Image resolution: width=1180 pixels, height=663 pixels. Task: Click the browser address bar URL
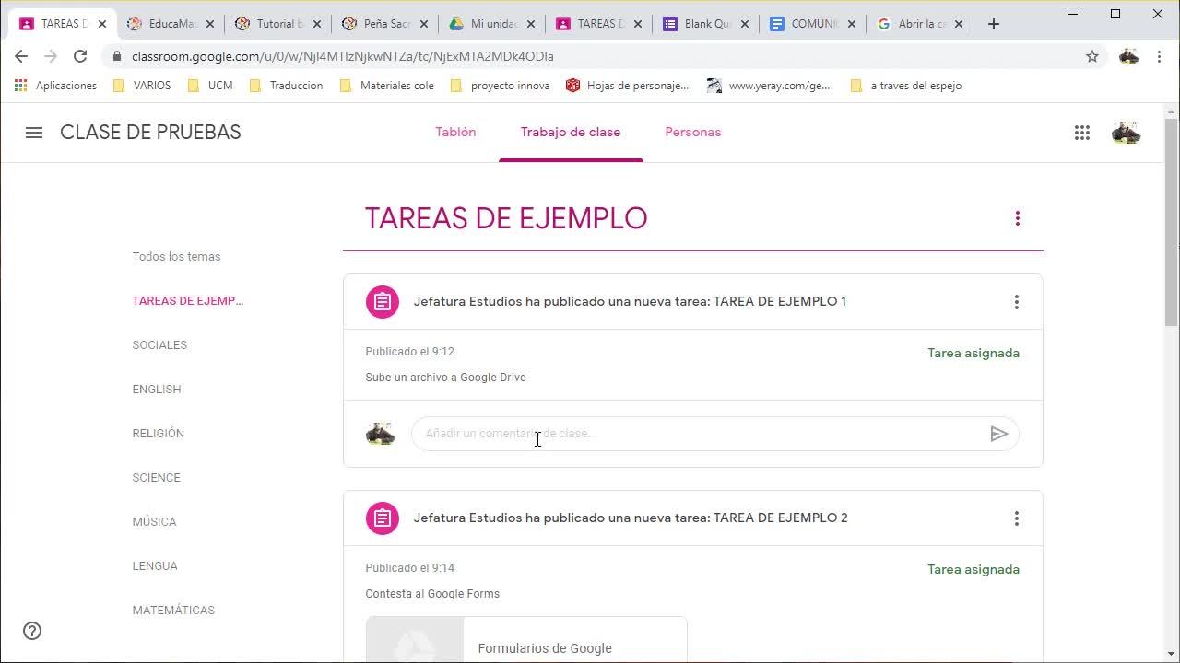click(x=343, y=56)
